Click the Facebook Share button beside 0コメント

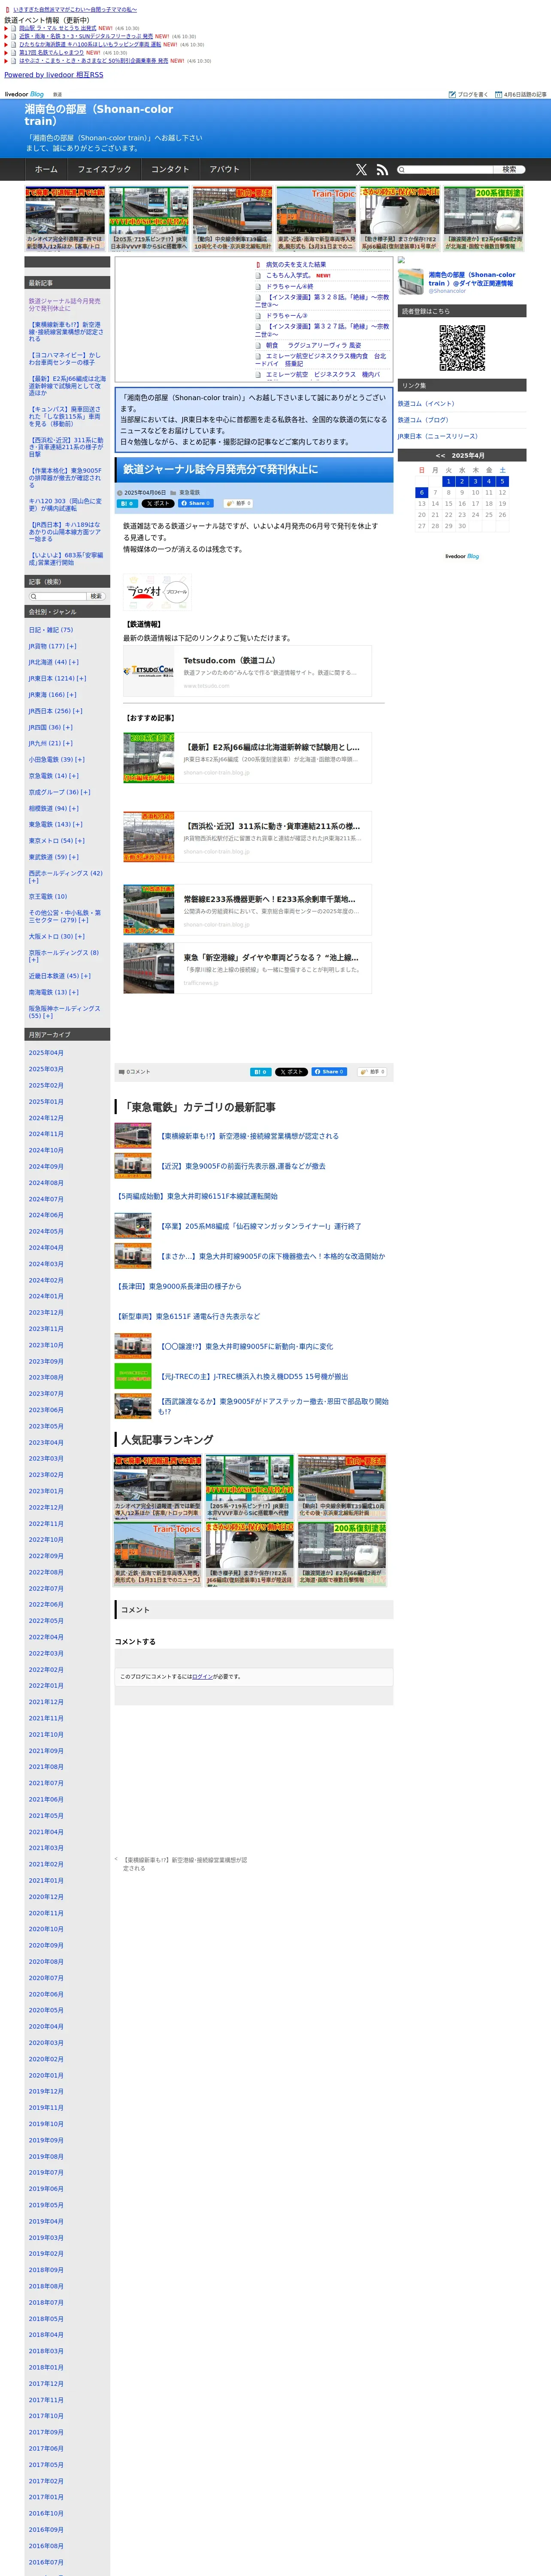[x=329, y=1071]
